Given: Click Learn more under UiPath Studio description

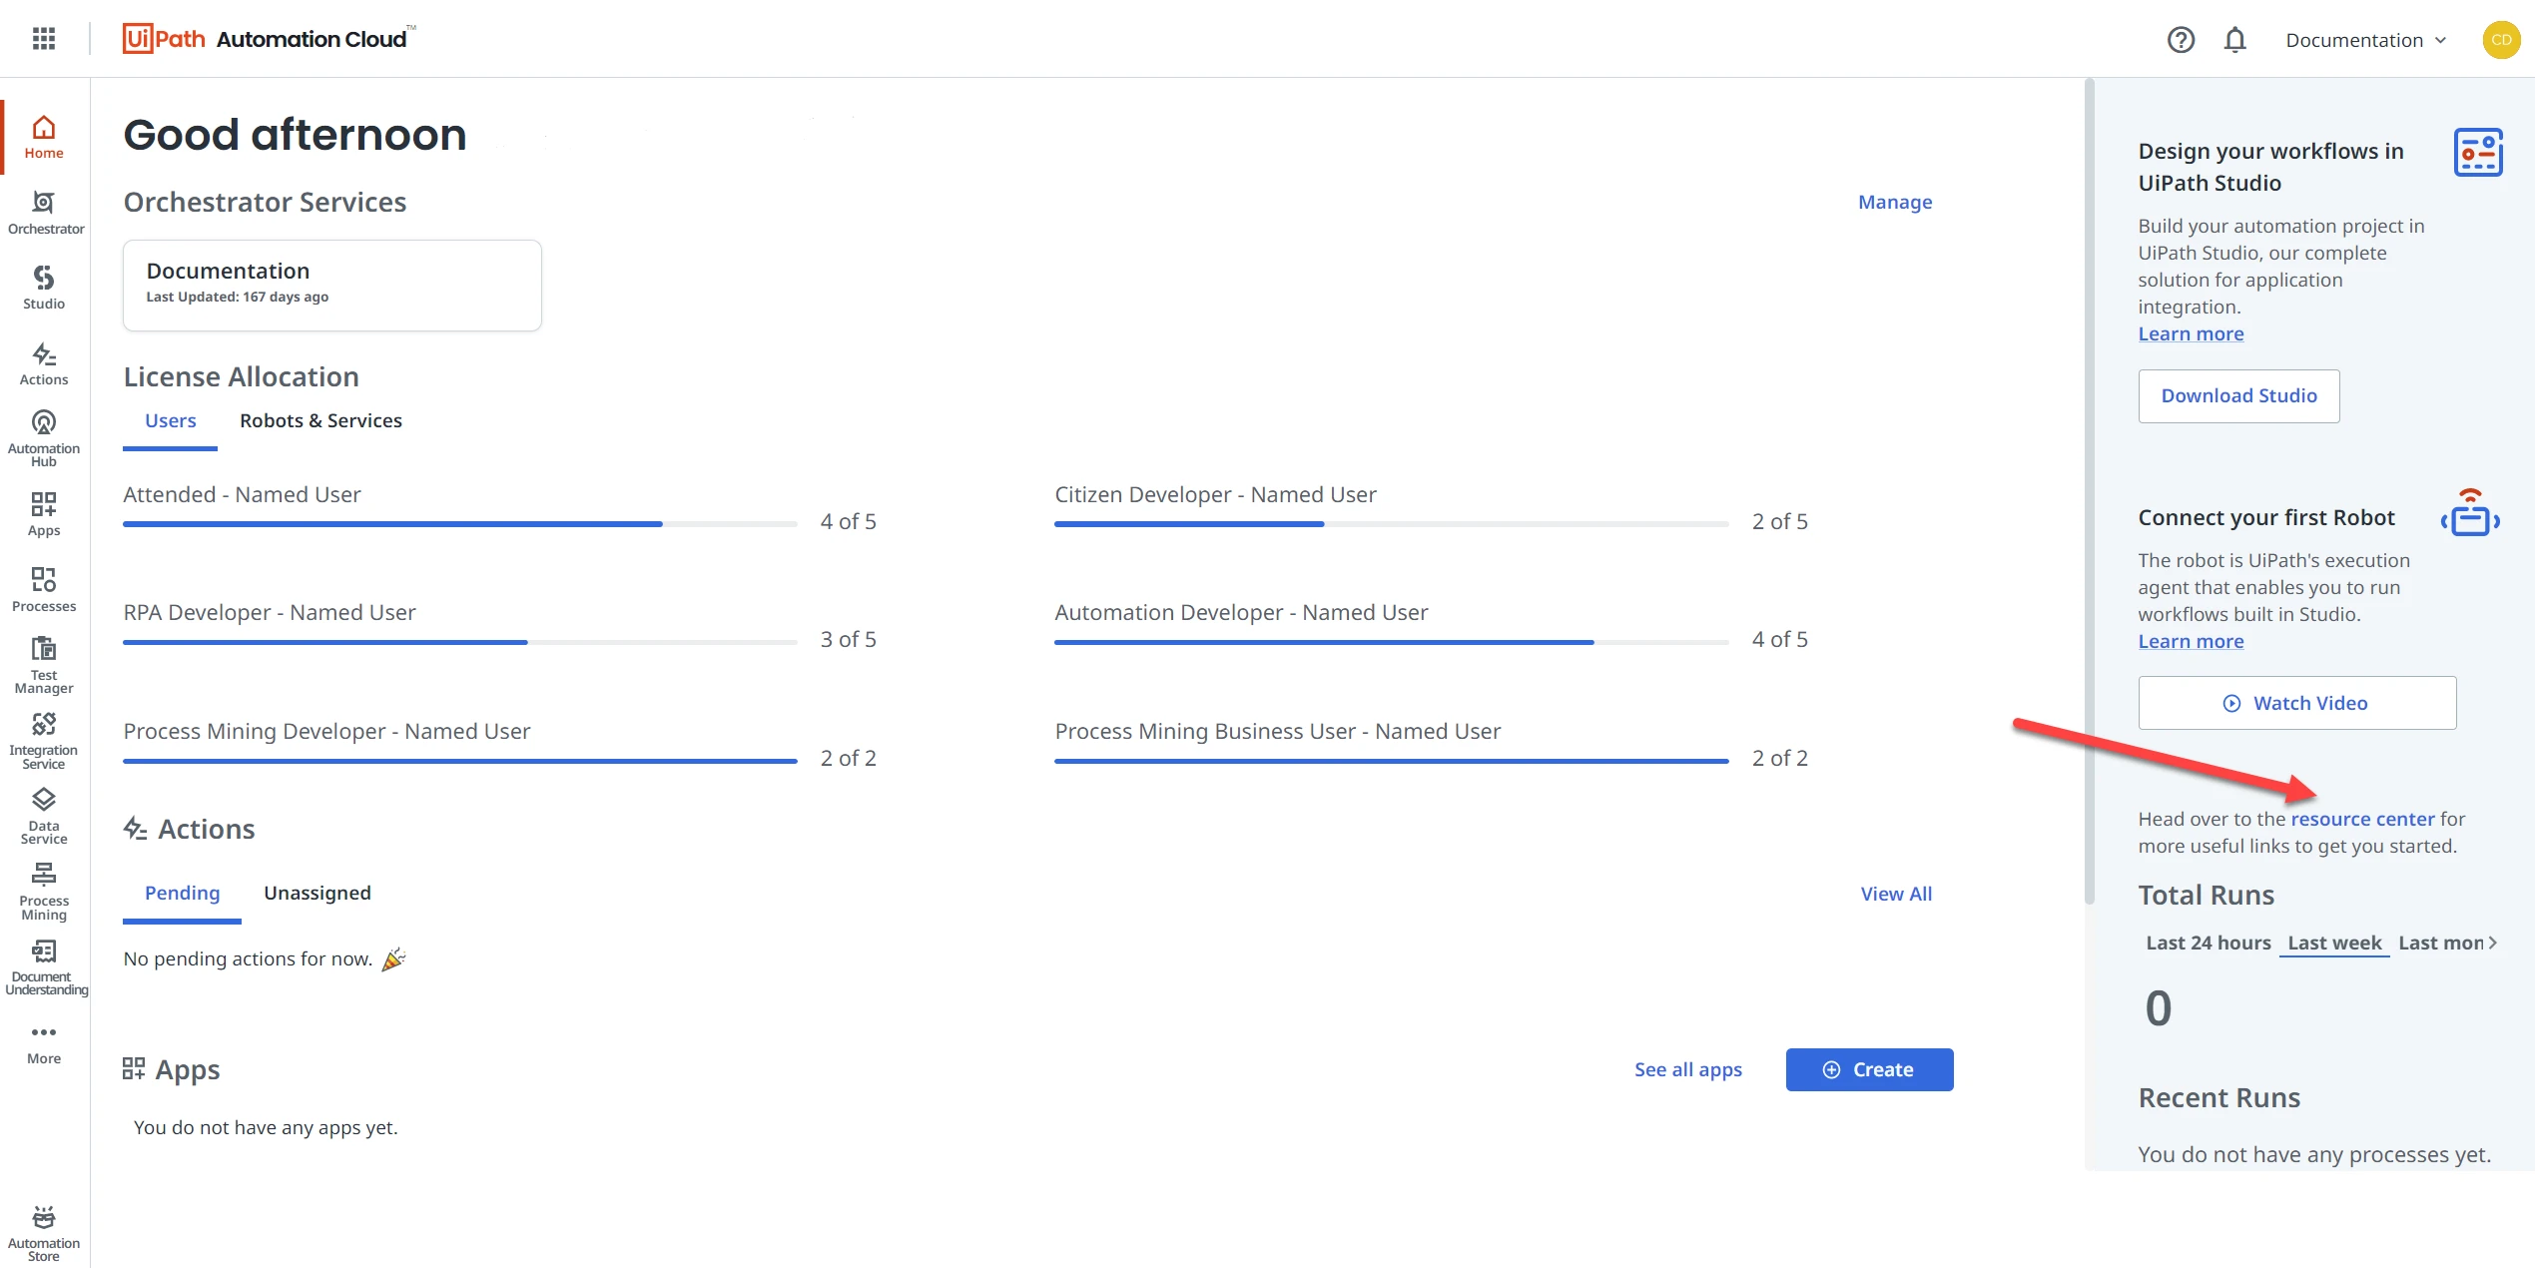Looking at the screenshot, I should 2191,334.
